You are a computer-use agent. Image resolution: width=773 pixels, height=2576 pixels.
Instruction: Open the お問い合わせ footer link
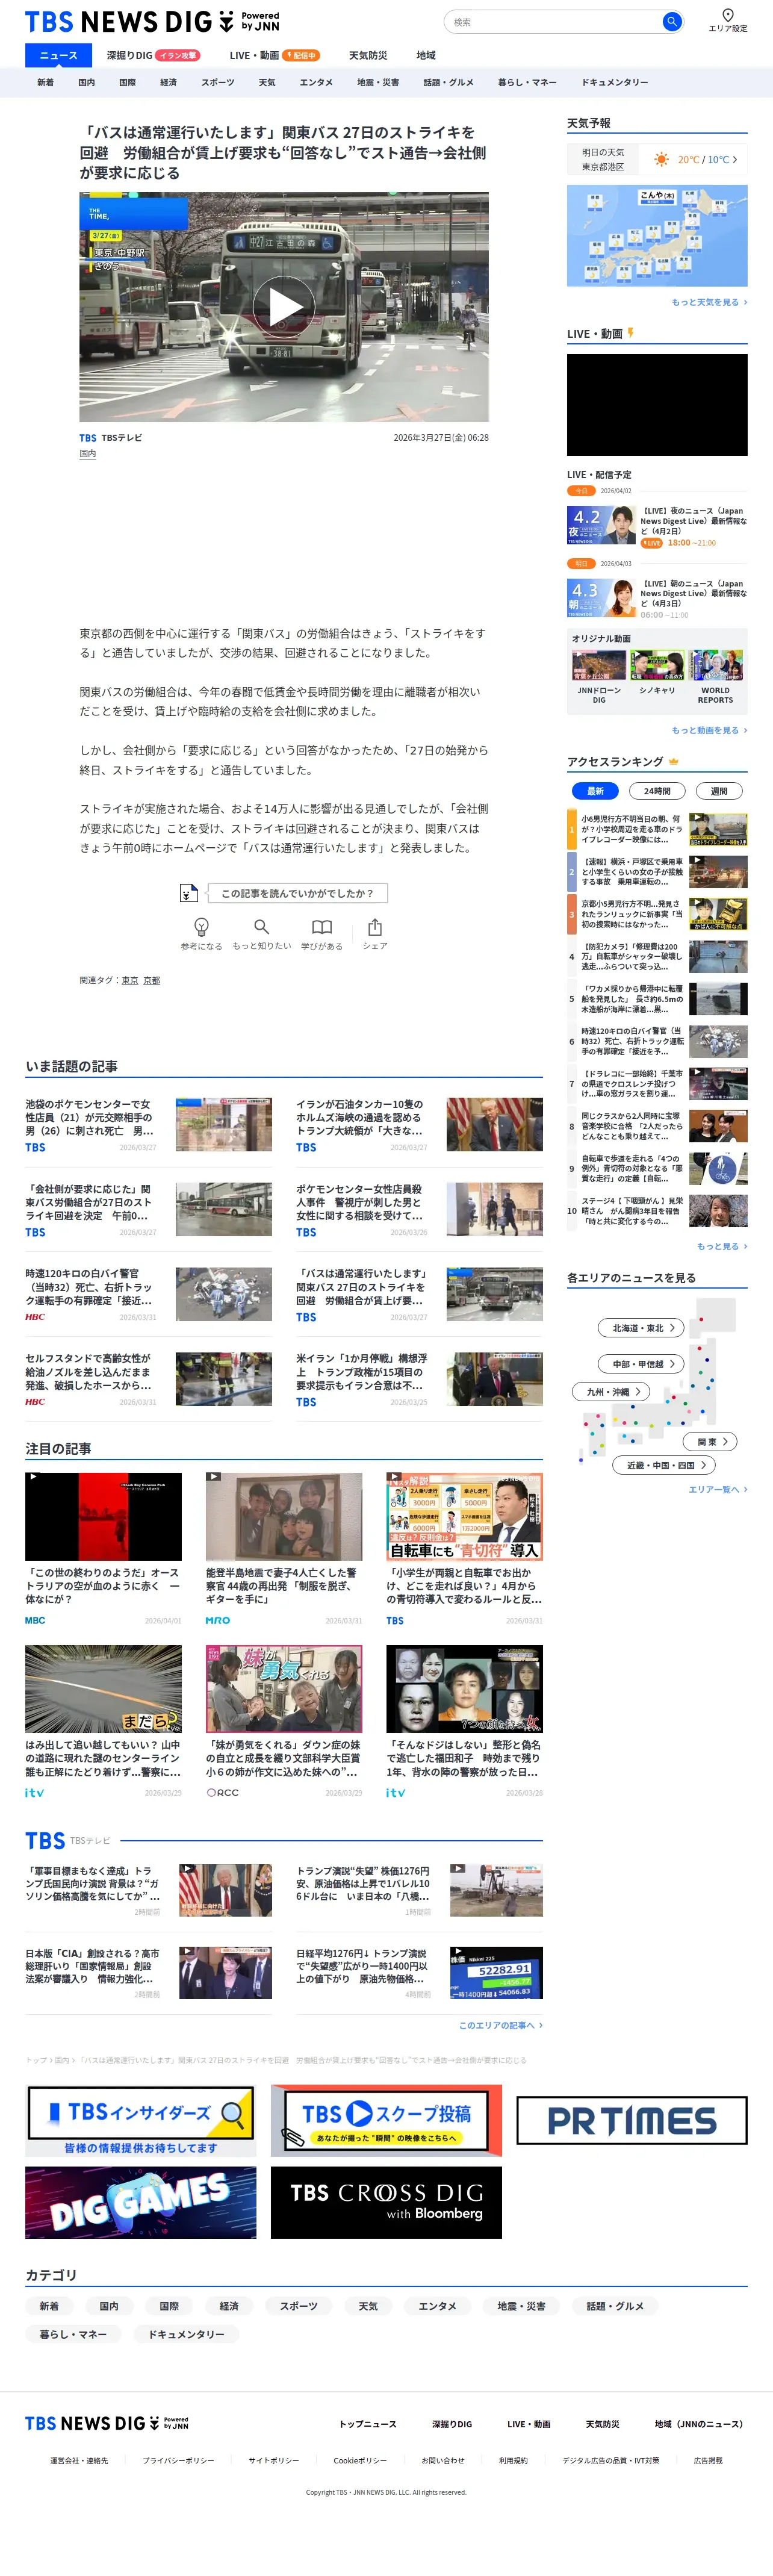(443, 2460)
